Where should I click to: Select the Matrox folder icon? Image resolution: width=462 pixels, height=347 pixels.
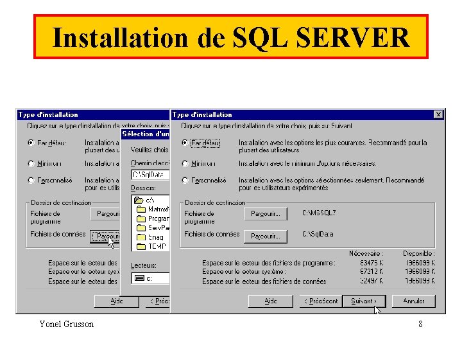click(x=141, y=209)
